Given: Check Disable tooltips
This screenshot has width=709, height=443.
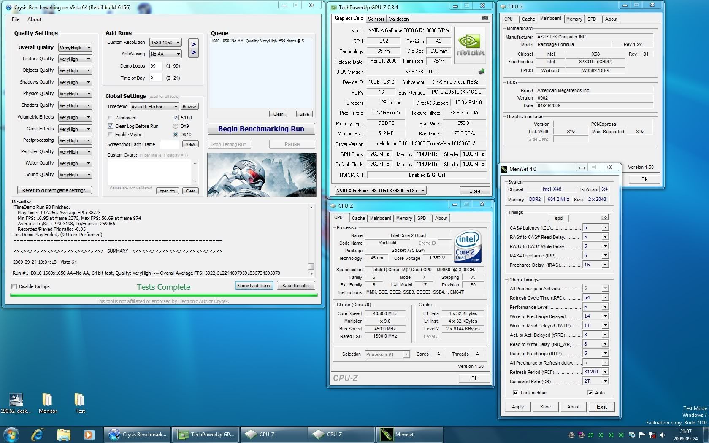Looking at the screenshot, I should click(14, 286).
